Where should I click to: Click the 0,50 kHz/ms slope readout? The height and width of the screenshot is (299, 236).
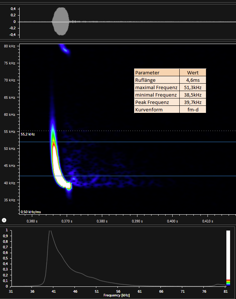point(31,212)
